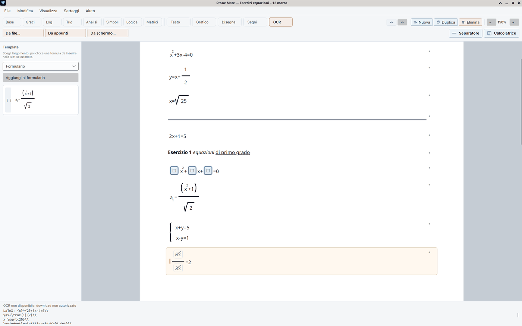This screenshot has height=326, width=522.
Task: Click the vertical document scrollbar
Action: (521, 102)
